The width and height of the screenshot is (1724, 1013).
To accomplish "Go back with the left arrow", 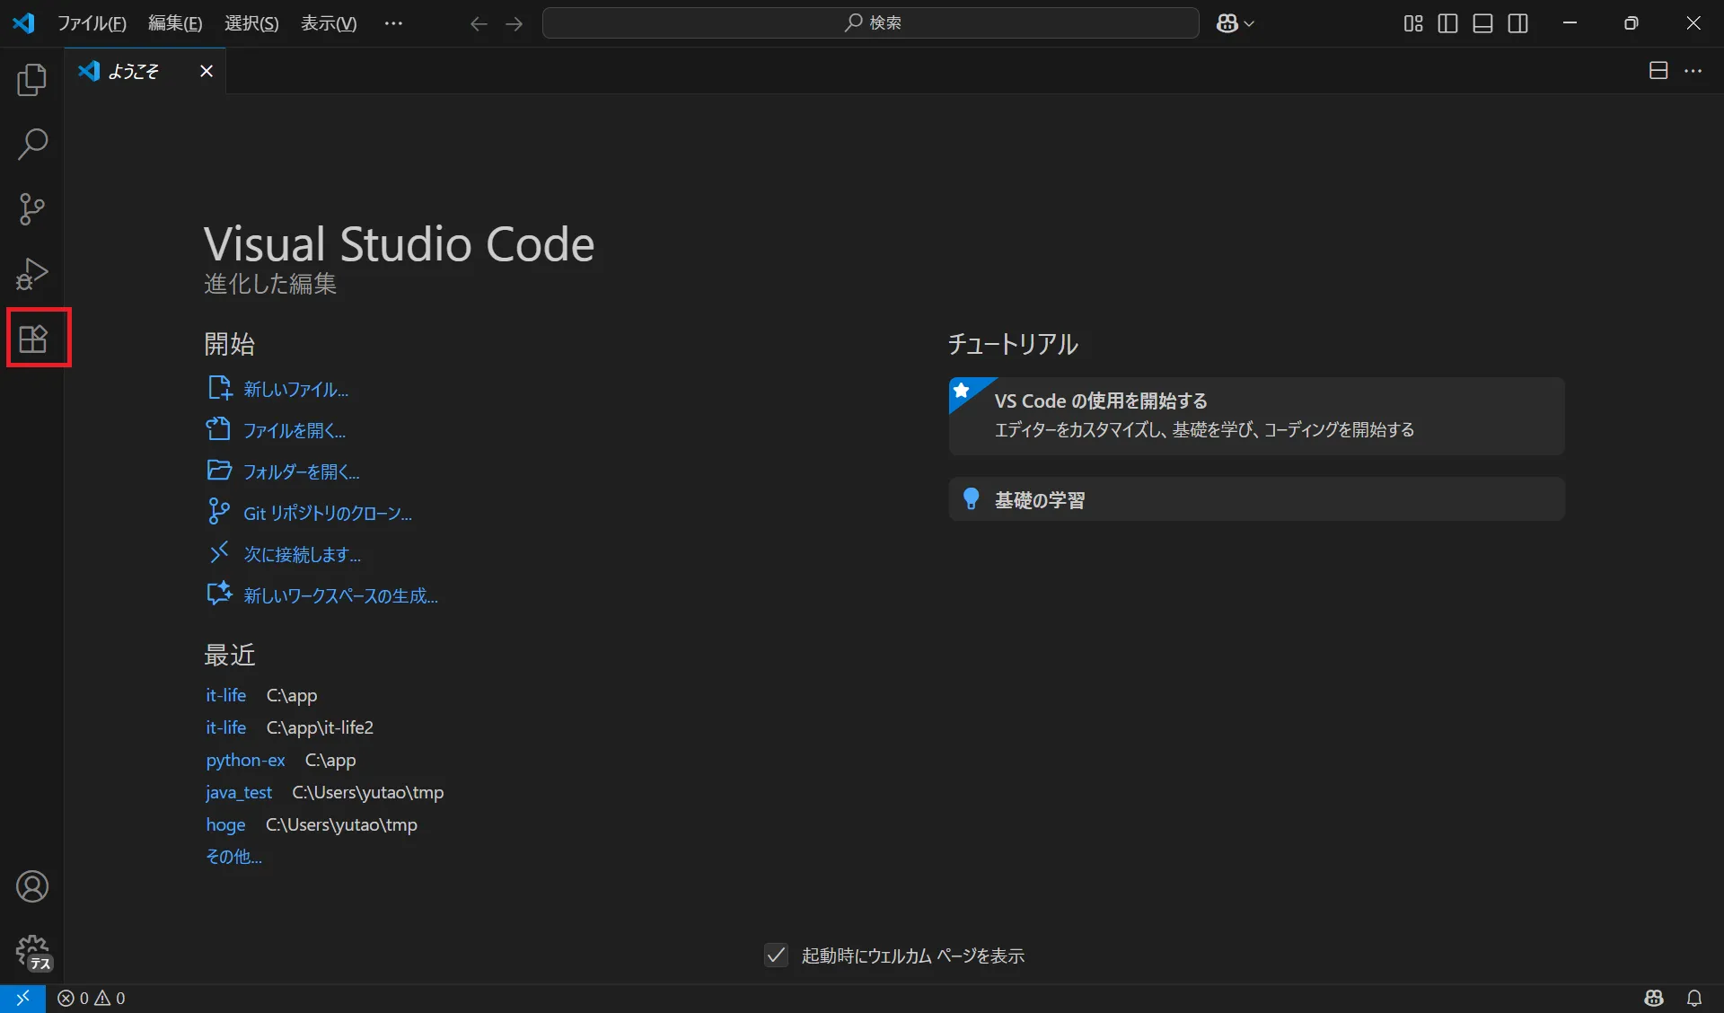I will click(479, 23).
